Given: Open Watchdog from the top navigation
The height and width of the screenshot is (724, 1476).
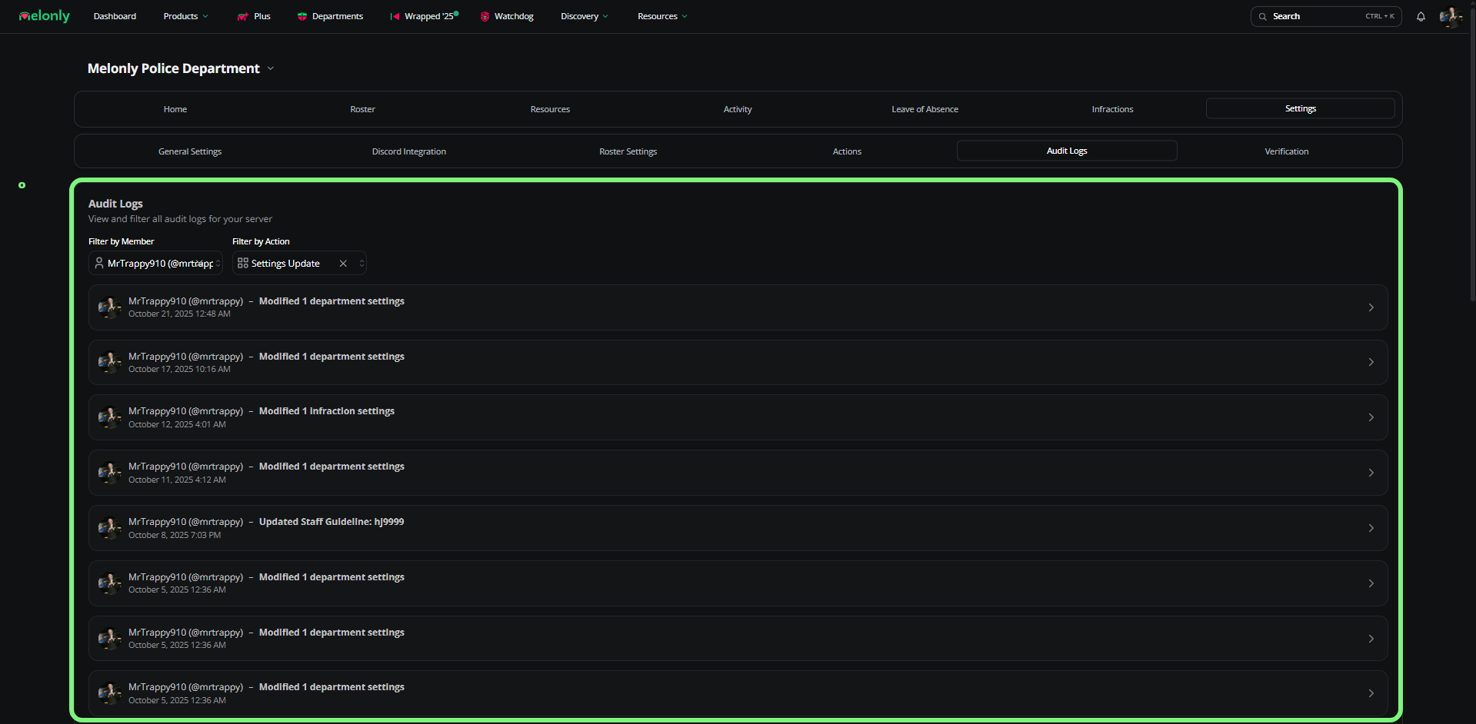Looking at the screenshot, I should tap(507, 16).
